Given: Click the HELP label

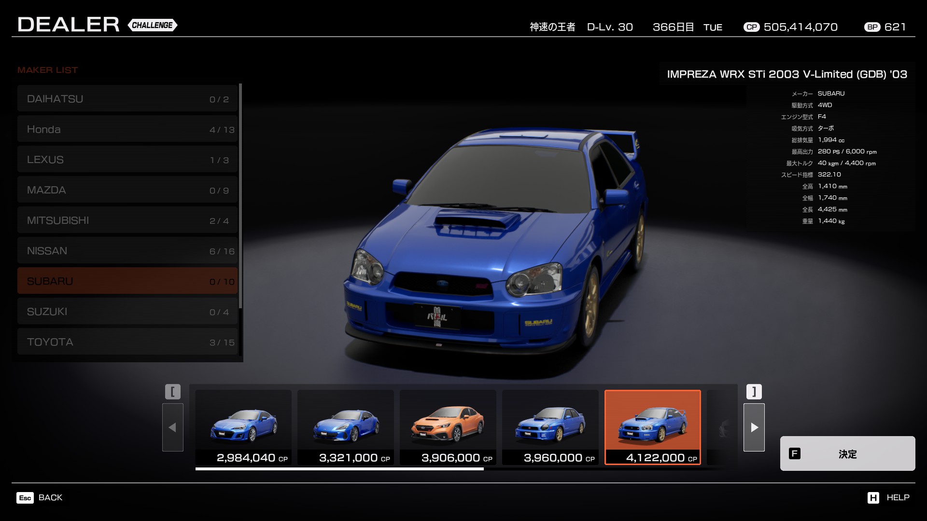Looking at the screenshot, I should 898,498.
